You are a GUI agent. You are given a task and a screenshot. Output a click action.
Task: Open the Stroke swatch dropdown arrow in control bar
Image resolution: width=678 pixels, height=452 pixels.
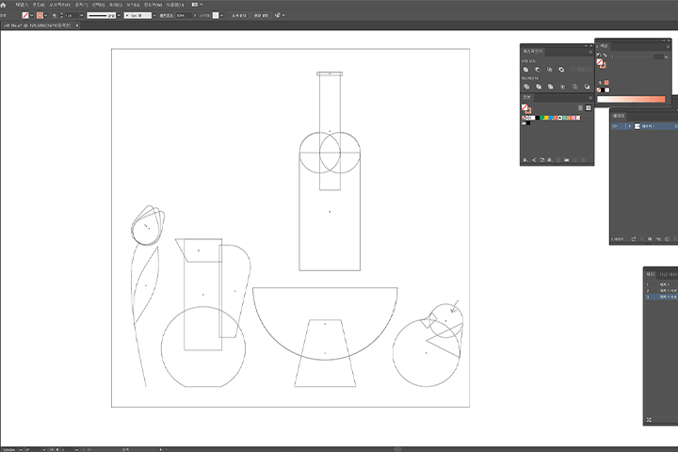tap(46, 15)
